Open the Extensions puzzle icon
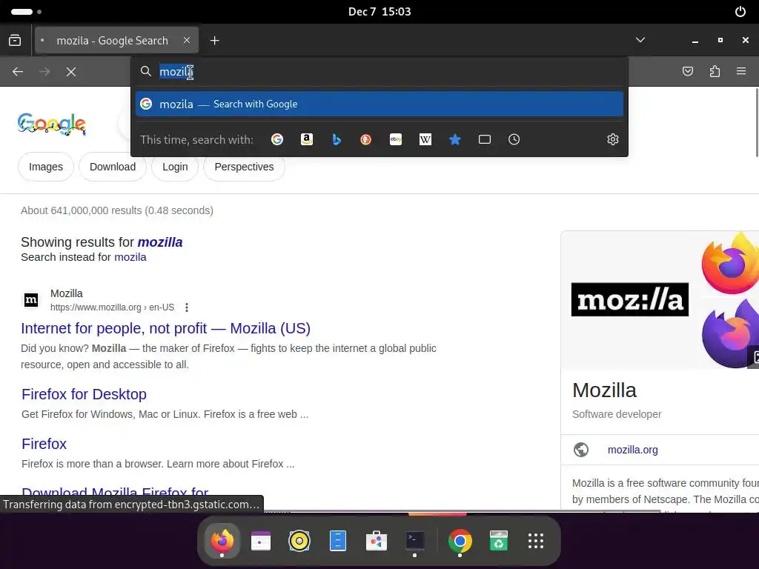 click(715, 72)
